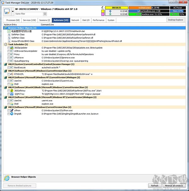Check the QueueReporting checkbox

pos(9,61)
